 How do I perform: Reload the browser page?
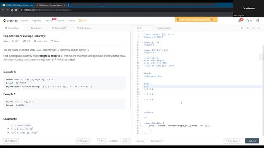(12, 10)
